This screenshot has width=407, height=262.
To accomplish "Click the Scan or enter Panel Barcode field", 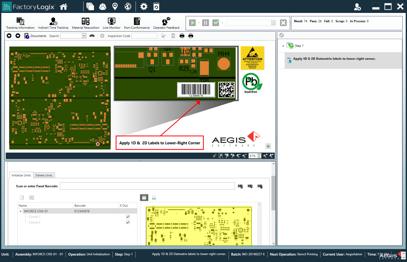I will [147, 186].
